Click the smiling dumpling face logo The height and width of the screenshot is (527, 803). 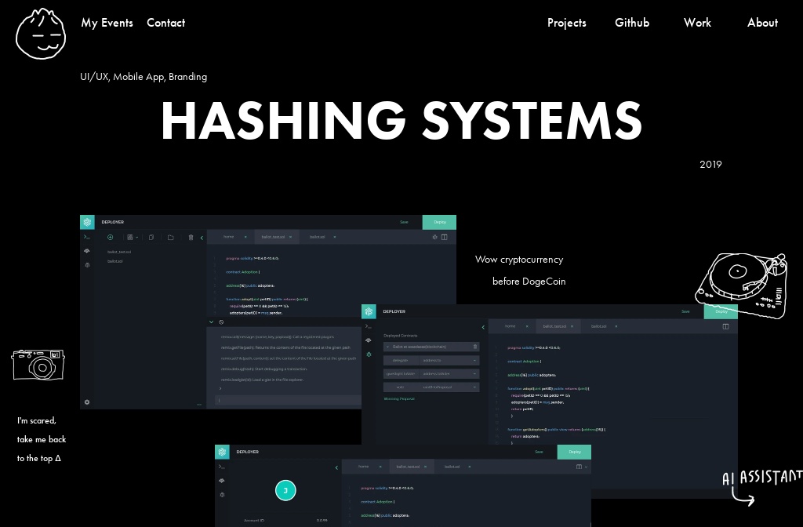(x=41, y=33)
